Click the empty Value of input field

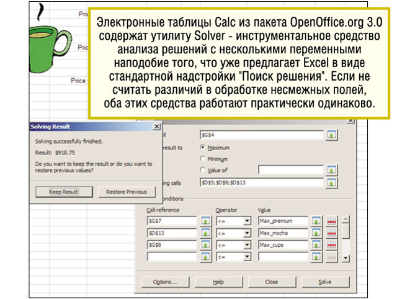291,170
